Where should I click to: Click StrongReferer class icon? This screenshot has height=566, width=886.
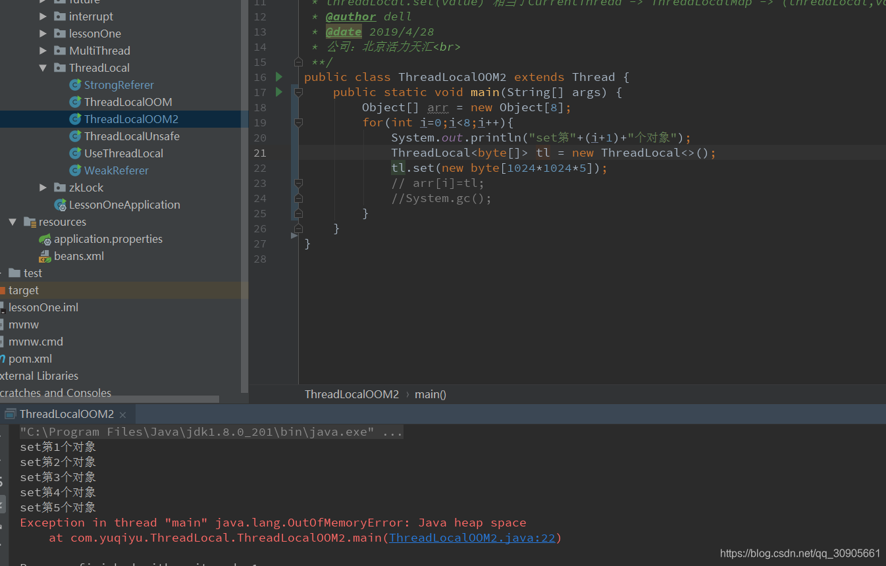click(75, 85)
